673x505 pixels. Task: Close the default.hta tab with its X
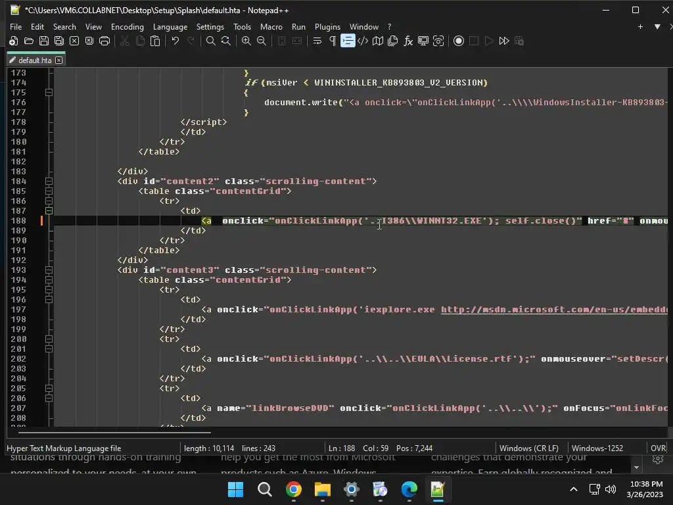[x=58, y=60]
